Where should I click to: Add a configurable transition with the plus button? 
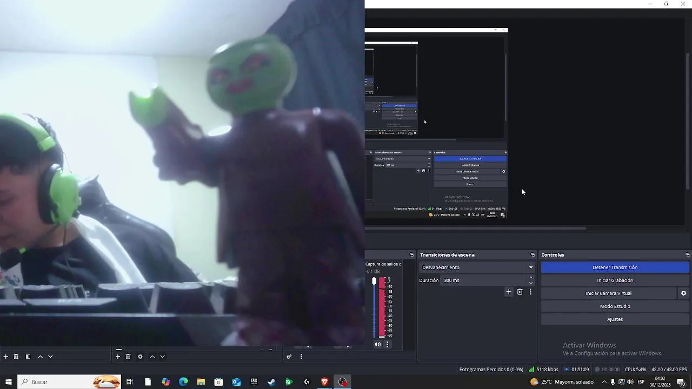point(509,292)
